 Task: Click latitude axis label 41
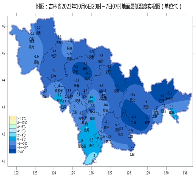(4, 161)
